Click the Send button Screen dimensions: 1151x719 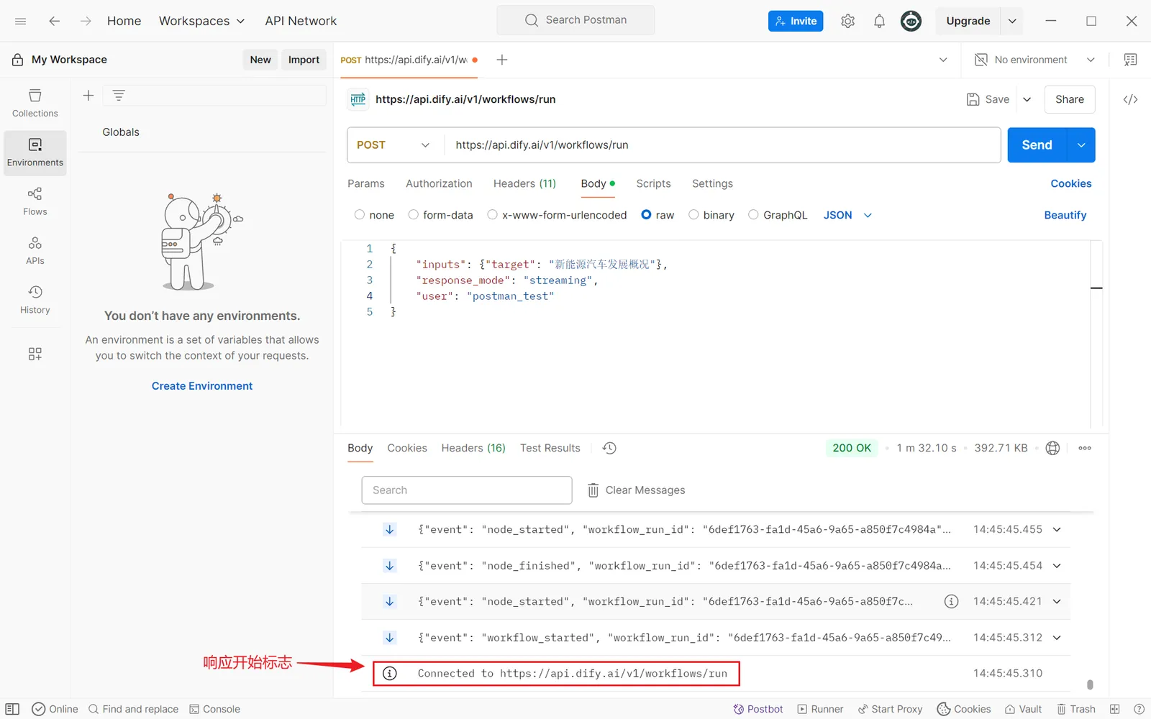(1037, 145)
